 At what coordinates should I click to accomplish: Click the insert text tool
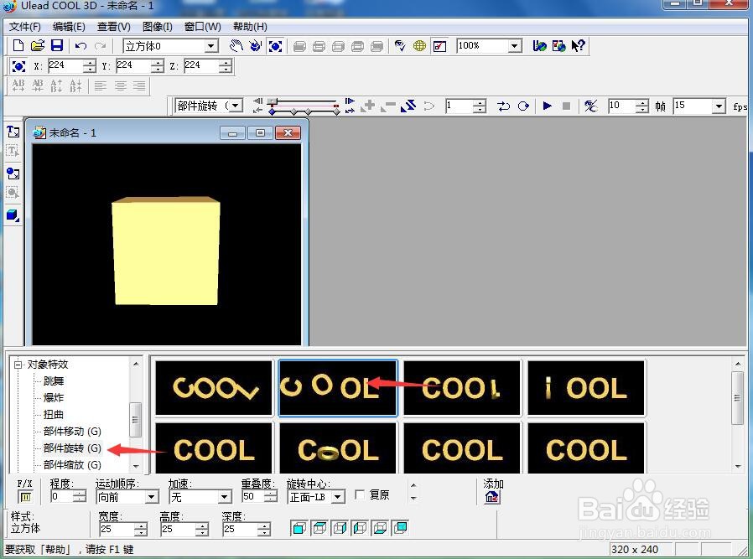pyautogui.click(x=13, y=132)
